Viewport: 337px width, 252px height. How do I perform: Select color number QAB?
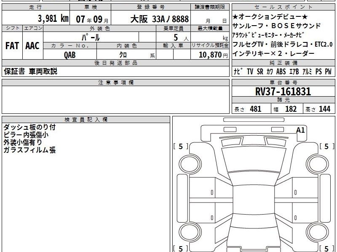click(x=70, y=55)
